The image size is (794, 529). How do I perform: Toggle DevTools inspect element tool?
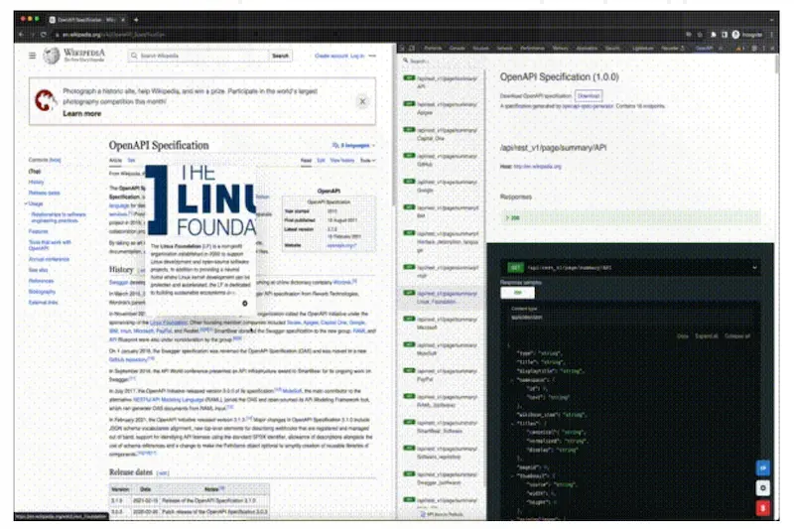[402, 48]
